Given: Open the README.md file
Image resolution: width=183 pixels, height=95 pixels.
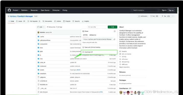Looking at the screenshot, I should coord(44,85).
